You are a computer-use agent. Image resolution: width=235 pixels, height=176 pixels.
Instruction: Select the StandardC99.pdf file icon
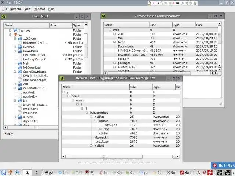[x=20, y=80]
